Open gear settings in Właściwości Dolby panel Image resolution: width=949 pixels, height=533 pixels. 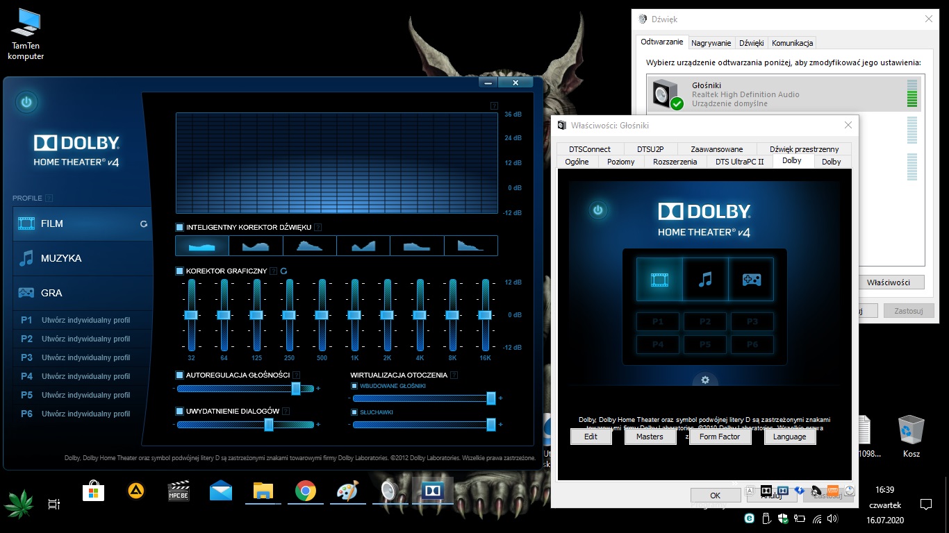[x=705, y=380]
